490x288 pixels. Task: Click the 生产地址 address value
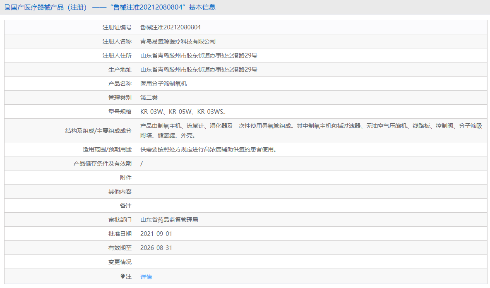coord(199,70)
